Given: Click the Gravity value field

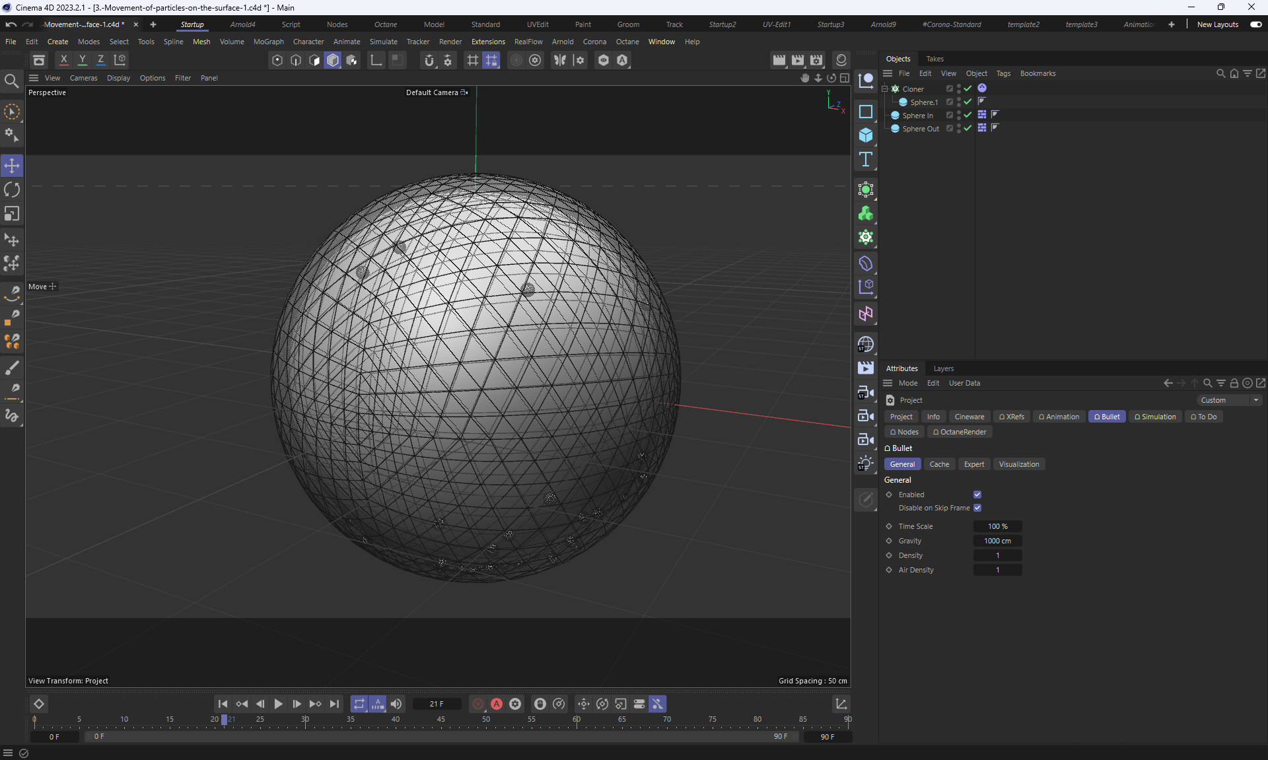Looking at the screenshot, I should [997, 541].
